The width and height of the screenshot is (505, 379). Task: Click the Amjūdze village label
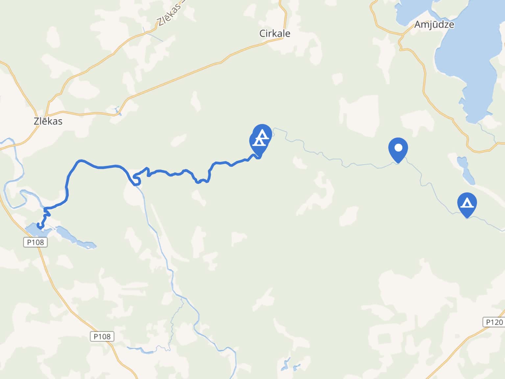point(434,24)
